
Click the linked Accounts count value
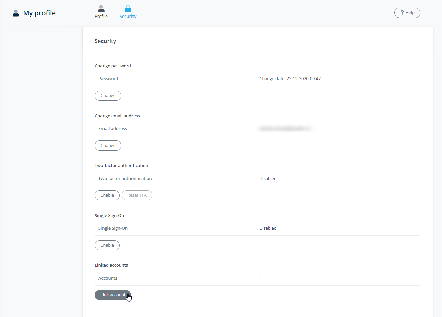click(x=261, y=278)
